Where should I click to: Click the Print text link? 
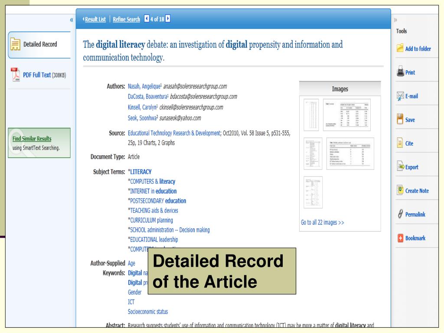(410, 72)
